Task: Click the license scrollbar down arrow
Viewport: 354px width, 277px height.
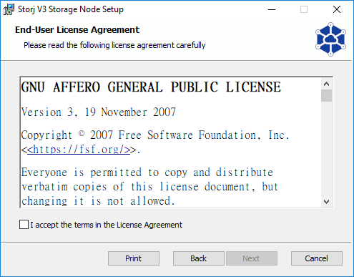Action: point(326,202)
